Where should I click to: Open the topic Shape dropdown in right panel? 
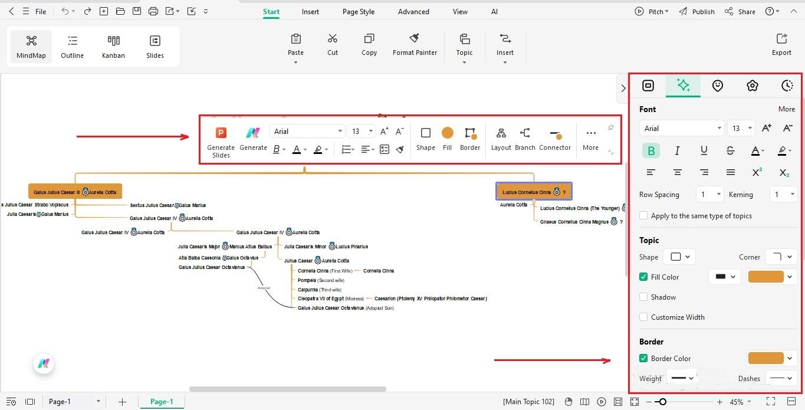coord(679,257)
